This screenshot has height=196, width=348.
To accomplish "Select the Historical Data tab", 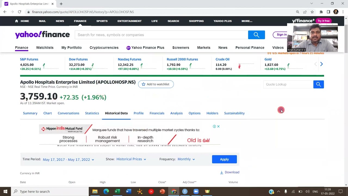I will click(x=116, y=113).
